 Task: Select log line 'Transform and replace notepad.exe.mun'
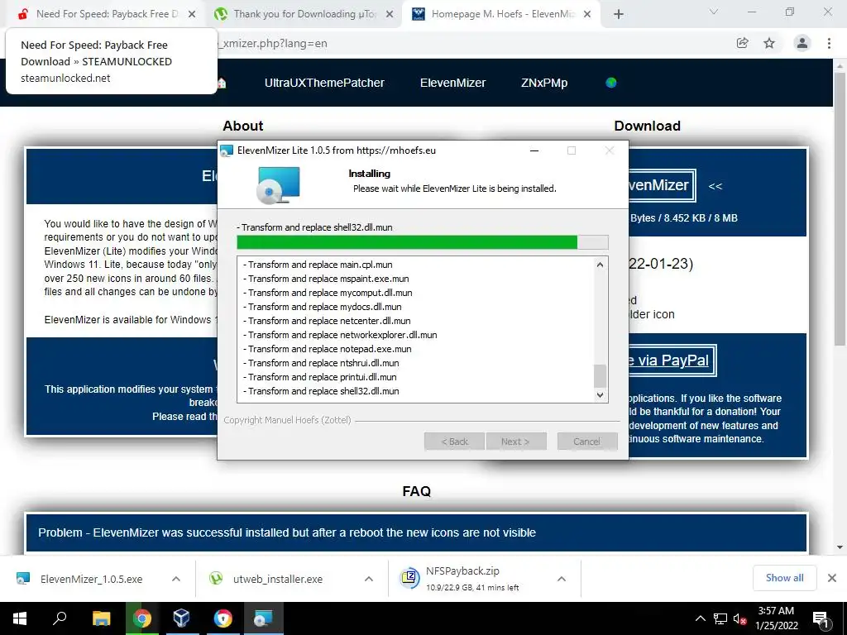(x=327, y=349)
